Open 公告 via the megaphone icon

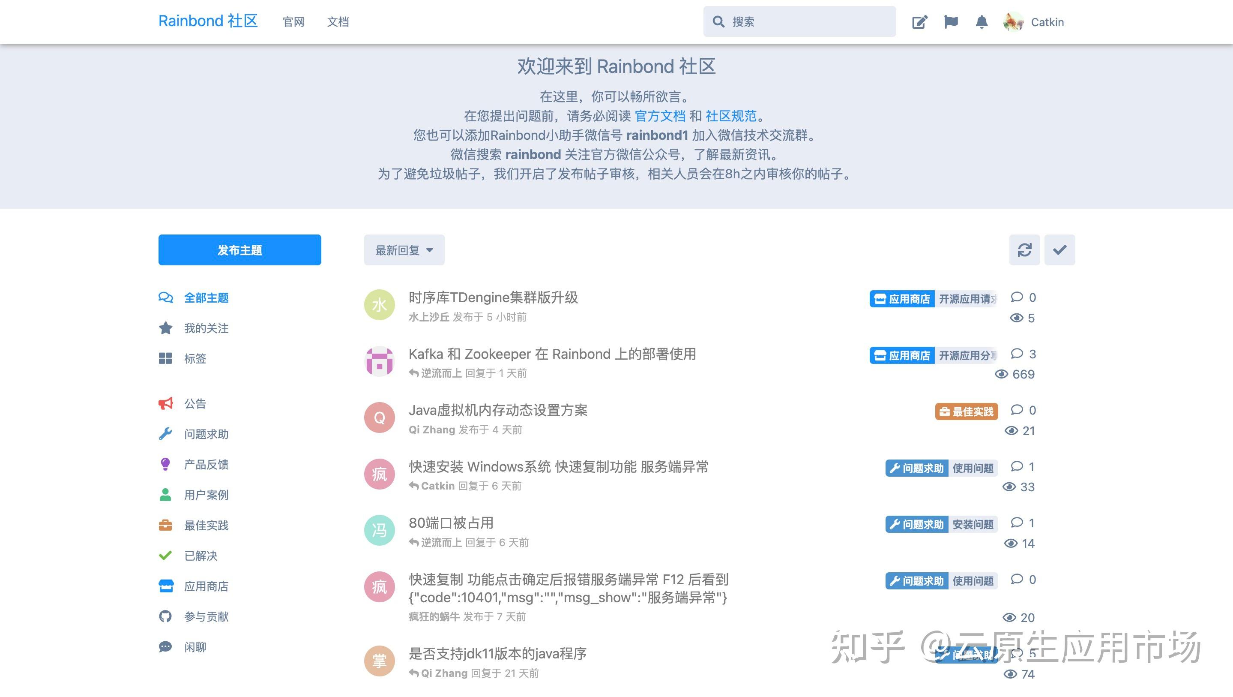point(165,403)
